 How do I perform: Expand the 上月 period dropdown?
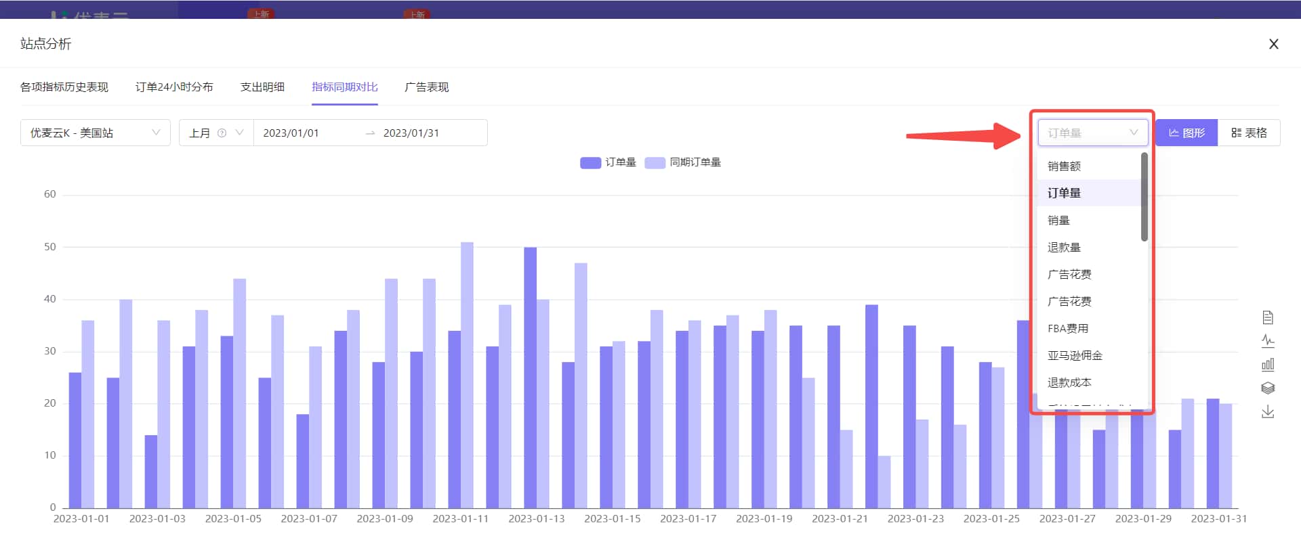(x=216, y=133)
